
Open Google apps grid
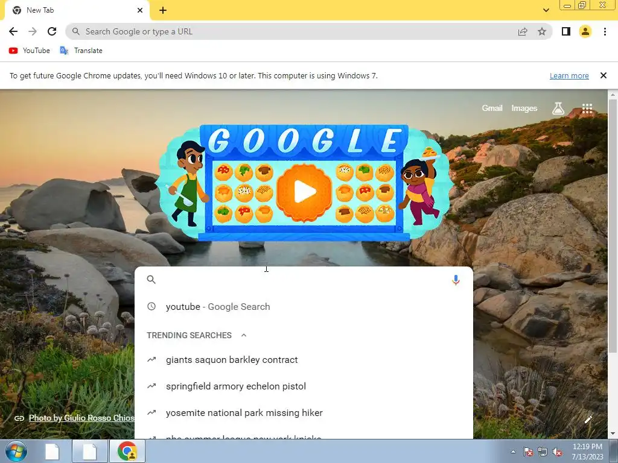(x=587, y=109)
